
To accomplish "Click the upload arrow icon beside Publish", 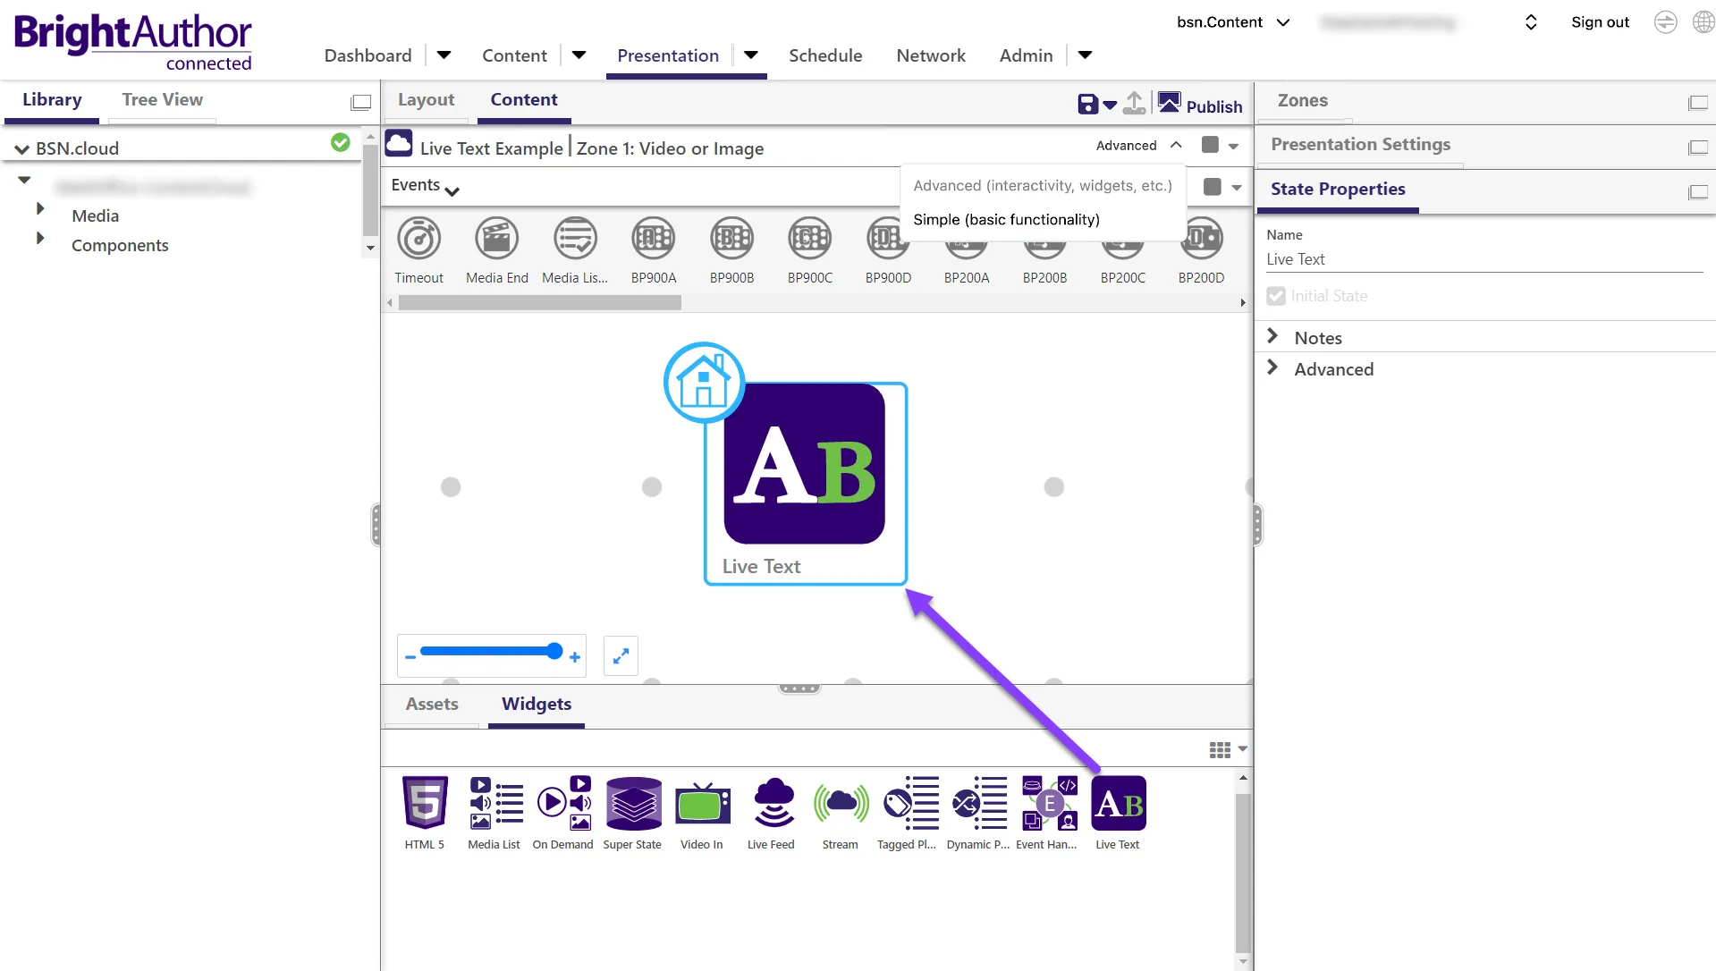I will pos(1134,104).
